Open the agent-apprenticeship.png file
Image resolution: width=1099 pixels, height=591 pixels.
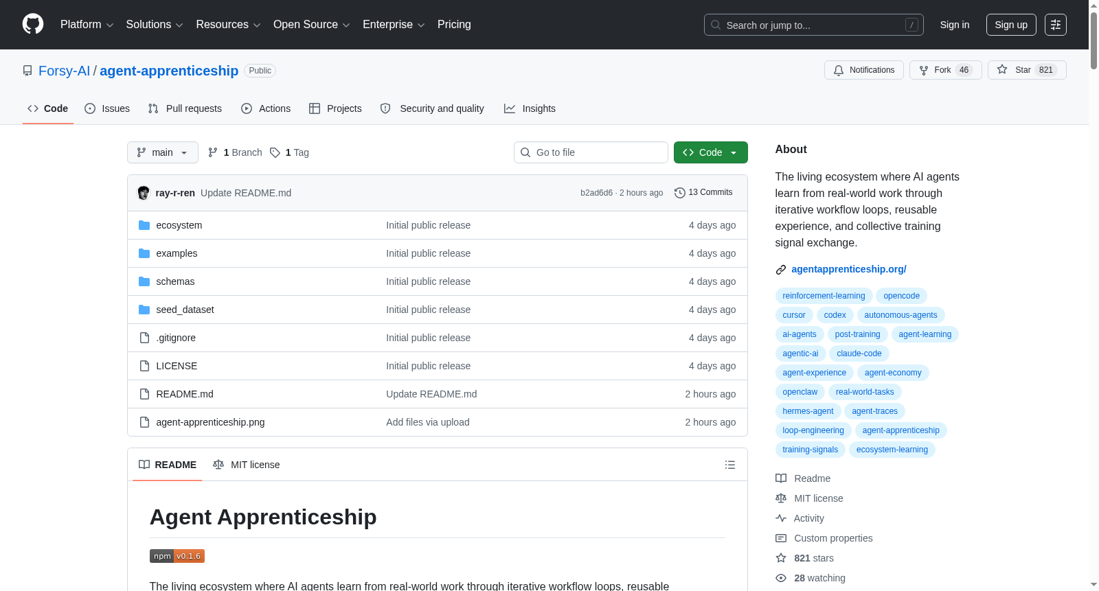(210, 422)
